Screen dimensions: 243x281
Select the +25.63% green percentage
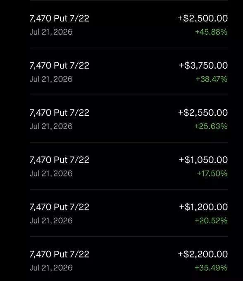[211, 126]
